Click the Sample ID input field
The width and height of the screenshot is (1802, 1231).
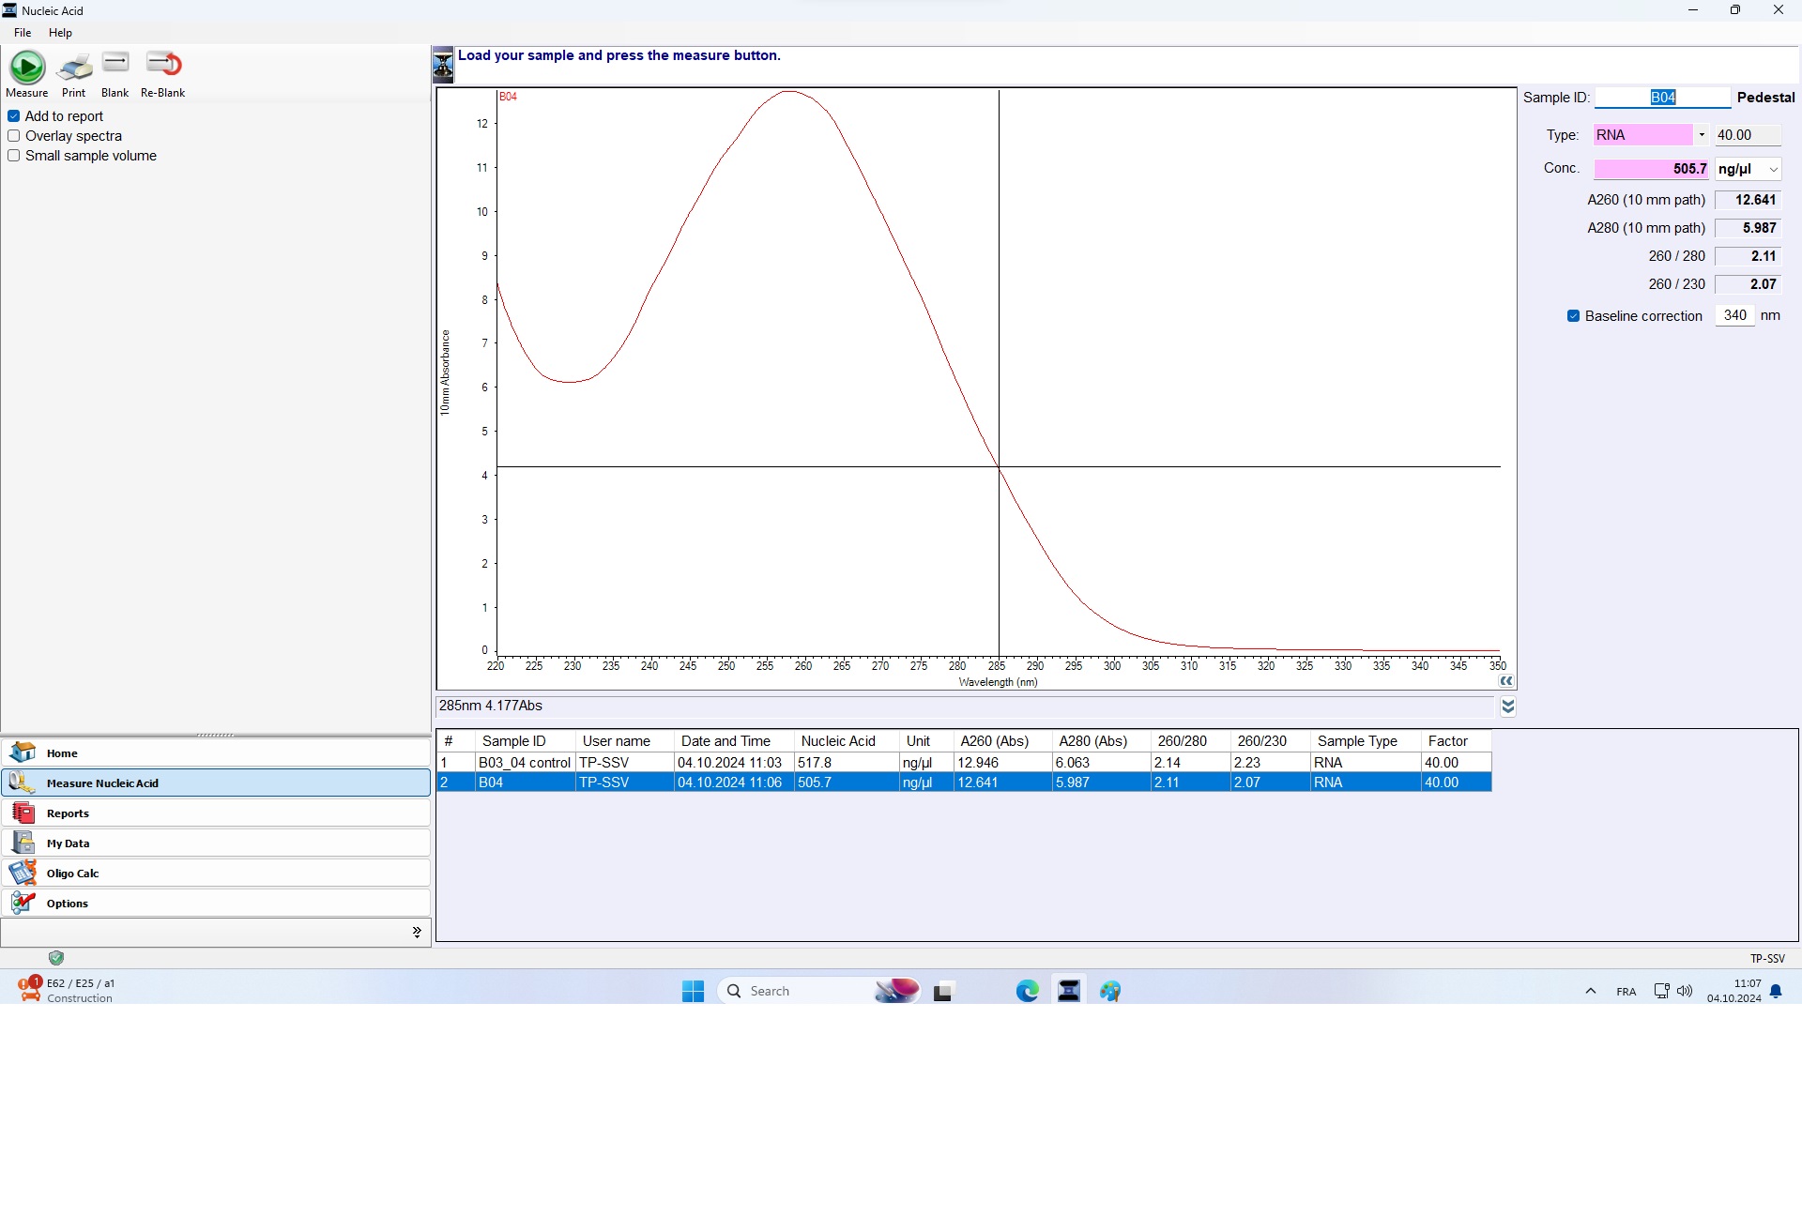(1662, 98)
